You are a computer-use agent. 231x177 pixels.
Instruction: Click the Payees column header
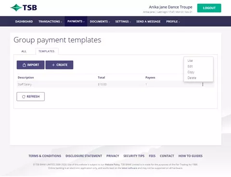pyautogui.click(x=150, y=78)
